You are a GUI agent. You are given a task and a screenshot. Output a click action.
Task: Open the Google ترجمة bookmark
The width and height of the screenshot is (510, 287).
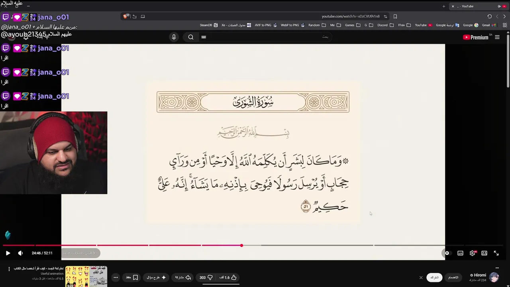pyautogui.click(x=447, y=25)
